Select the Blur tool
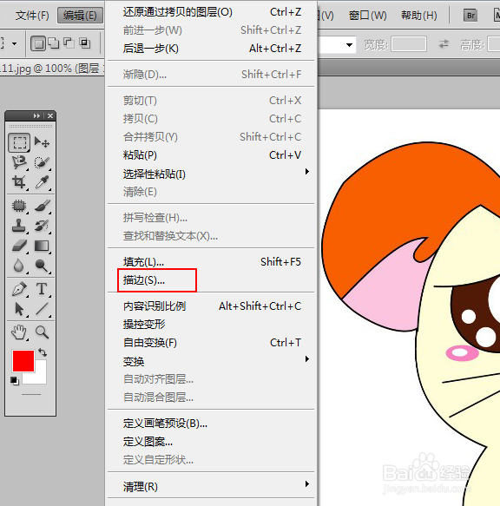Image resolution: width=500 pixels, height=506 pixels. (19, 266)
